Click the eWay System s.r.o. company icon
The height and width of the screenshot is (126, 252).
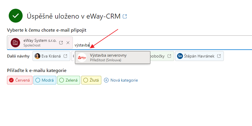click(x=15, y=43)
